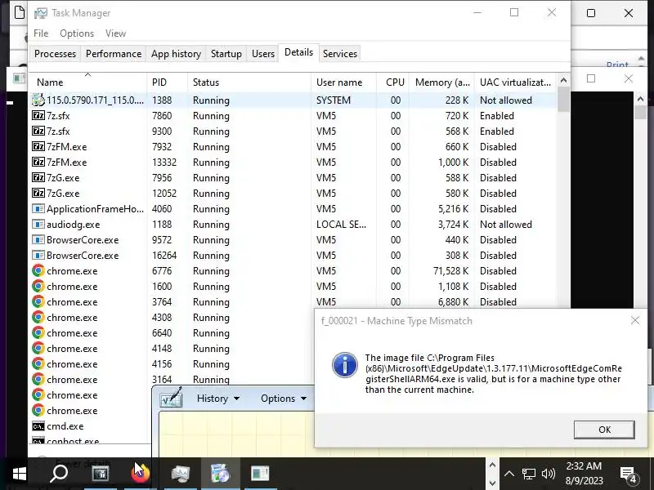
Task: Click the SYSTEM user name cell
Action: click(x=334, y=100)
